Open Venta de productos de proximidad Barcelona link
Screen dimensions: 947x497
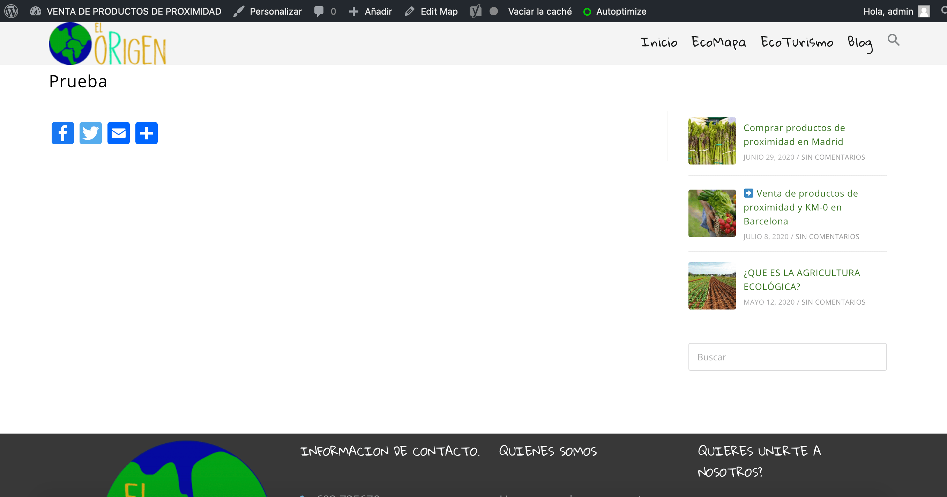(x=801, y=207)
